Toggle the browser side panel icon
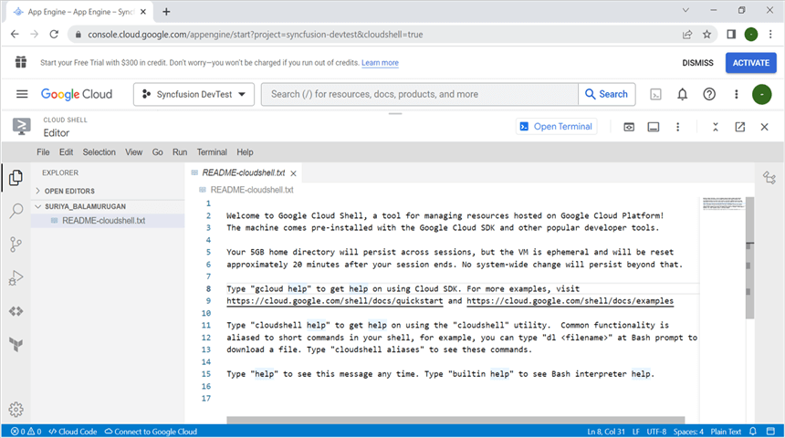Screen dimensions: 785x438 [x=731, y=34]
